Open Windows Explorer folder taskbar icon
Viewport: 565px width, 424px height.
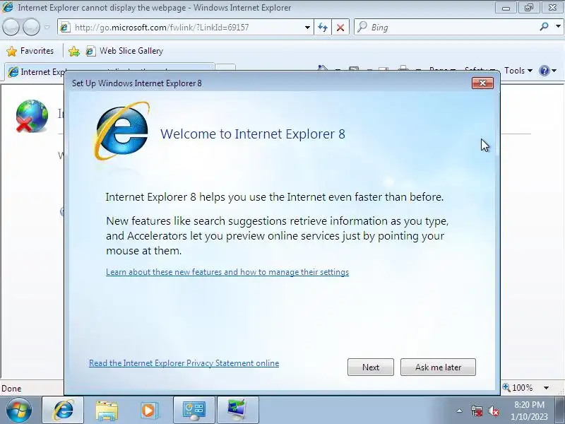tap(107, 411)
